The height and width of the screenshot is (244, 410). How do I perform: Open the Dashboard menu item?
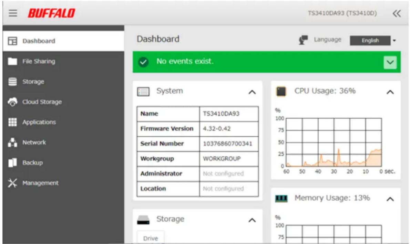pyautogui.click(x=63, y=41)
